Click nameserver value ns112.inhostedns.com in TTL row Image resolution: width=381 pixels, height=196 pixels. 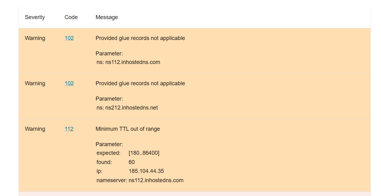click(156, 180)
